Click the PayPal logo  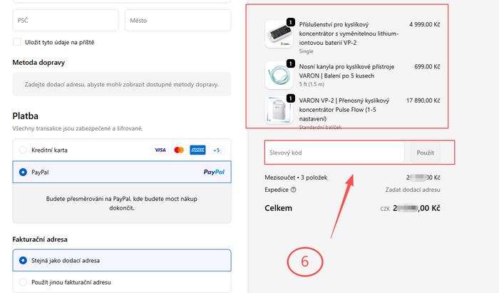[214, 172]
